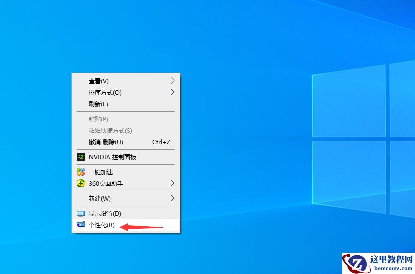Screen dimensions: 415x274
Task: Expand the 新建(W) submenu arrow
Action: (x=172, y=198)
